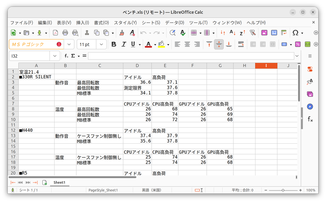Open sidebar Navigator compass icon

(310, 107)
